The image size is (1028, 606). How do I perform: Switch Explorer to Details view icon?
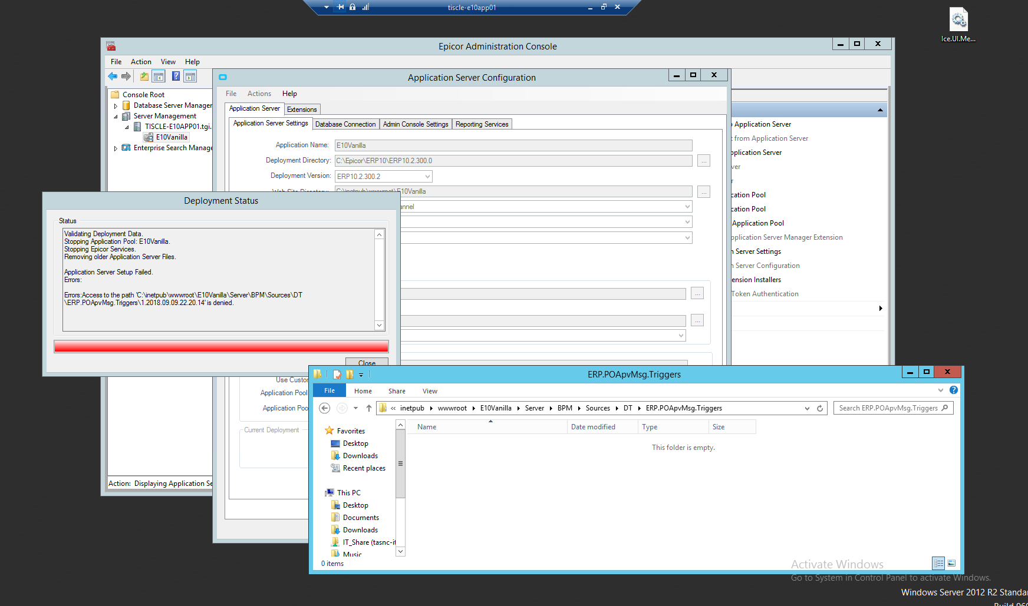click(938, 564)
